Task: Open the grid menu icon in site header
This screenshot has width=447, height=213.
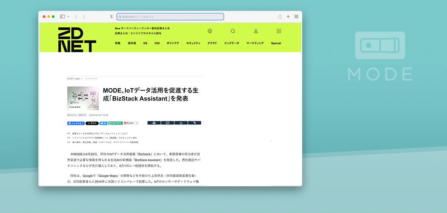Action: (x=279, y=31)
